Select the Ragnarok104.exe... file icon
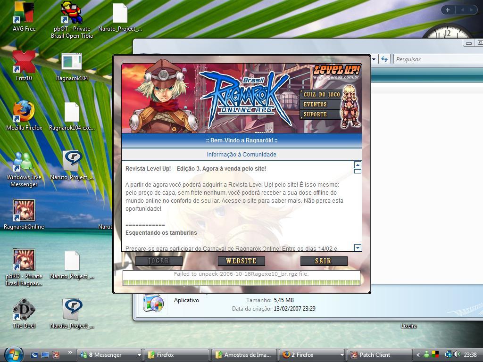The height and width of the screenshot is (362, 483). pyautogui.click(x=72, y=116)
